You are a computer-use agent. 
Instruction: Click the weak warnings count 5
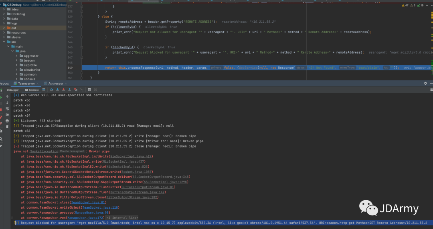coord(413,6)
